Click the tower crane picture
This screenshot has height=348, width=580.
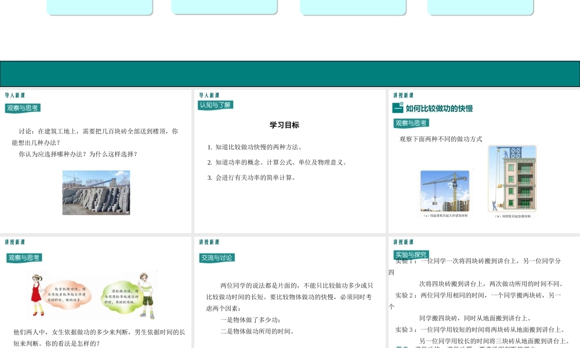[x=445, y=191]
